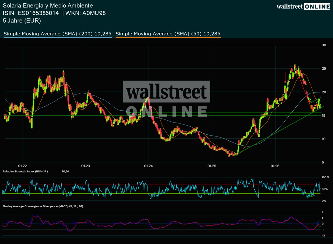Click the RSI value 70,24

click(65, 171)
